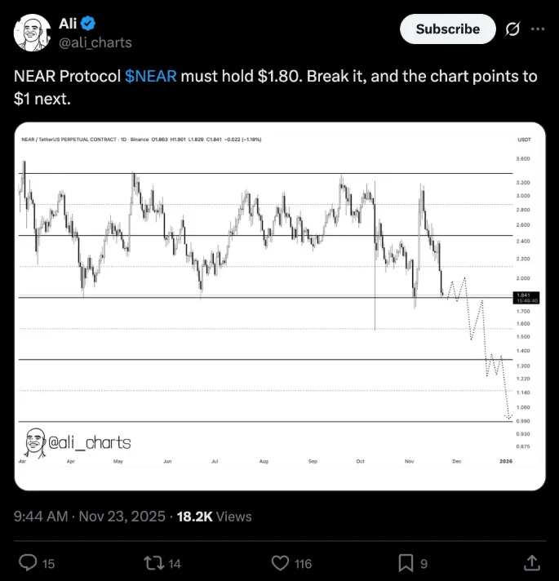Click the blue verified badge next to Ali
Screen dimensions: 559x581
[87, 23]
